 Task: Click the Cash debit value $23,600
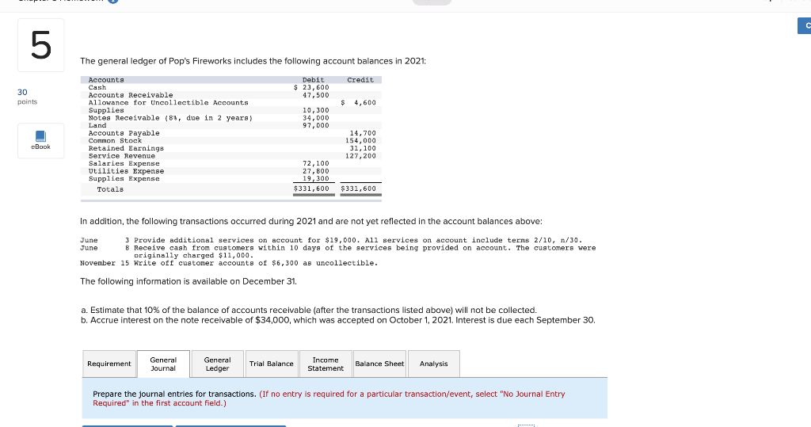pyautogui.click(x=311, y=87)
